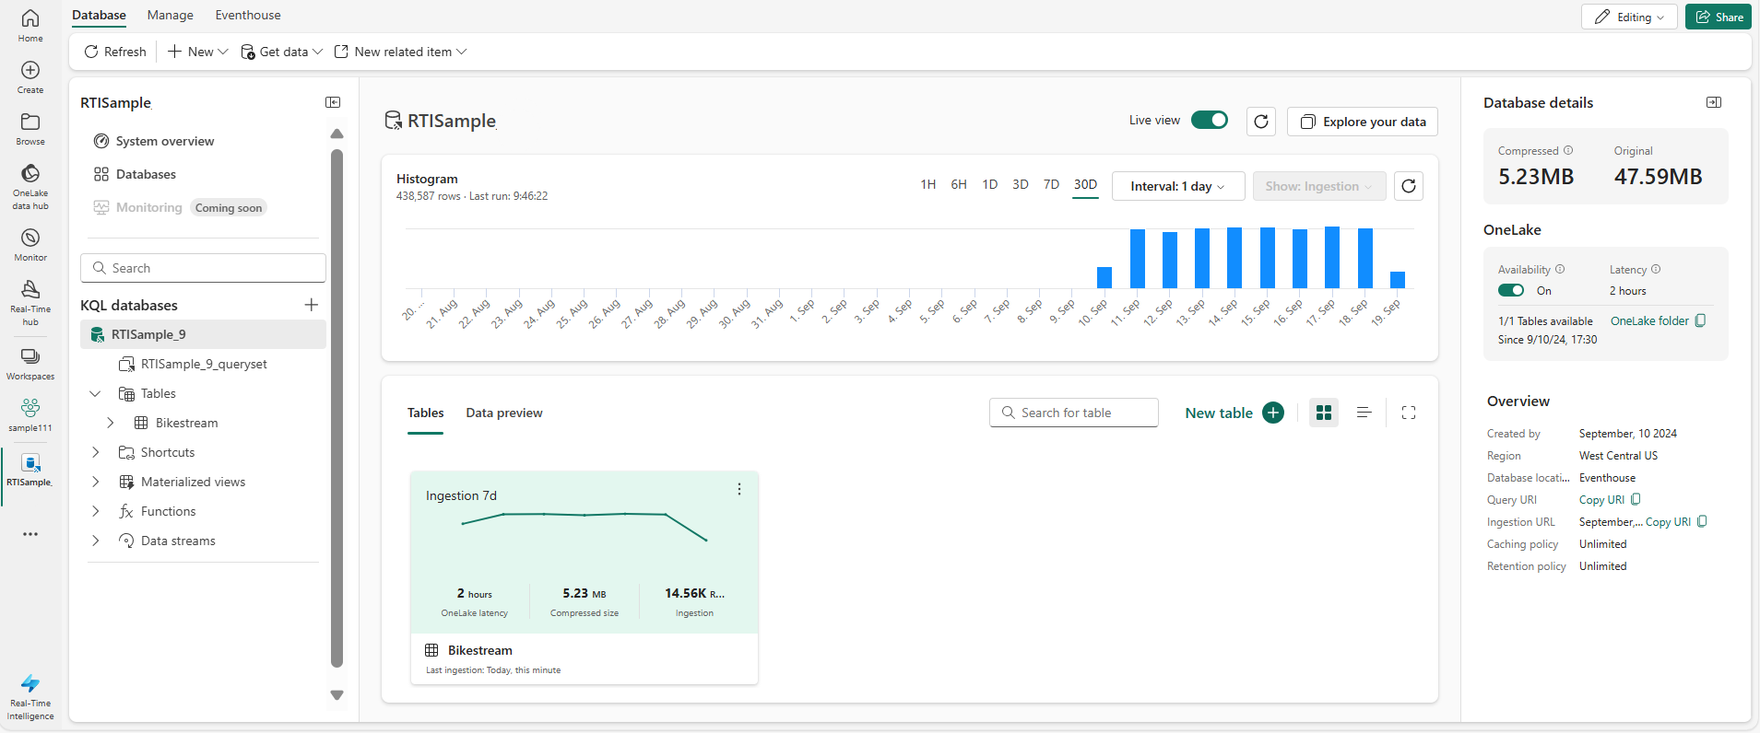This screenshot has height=733, width=1760.
Task: Open the sample111 workspace icon
Action: 30,414
